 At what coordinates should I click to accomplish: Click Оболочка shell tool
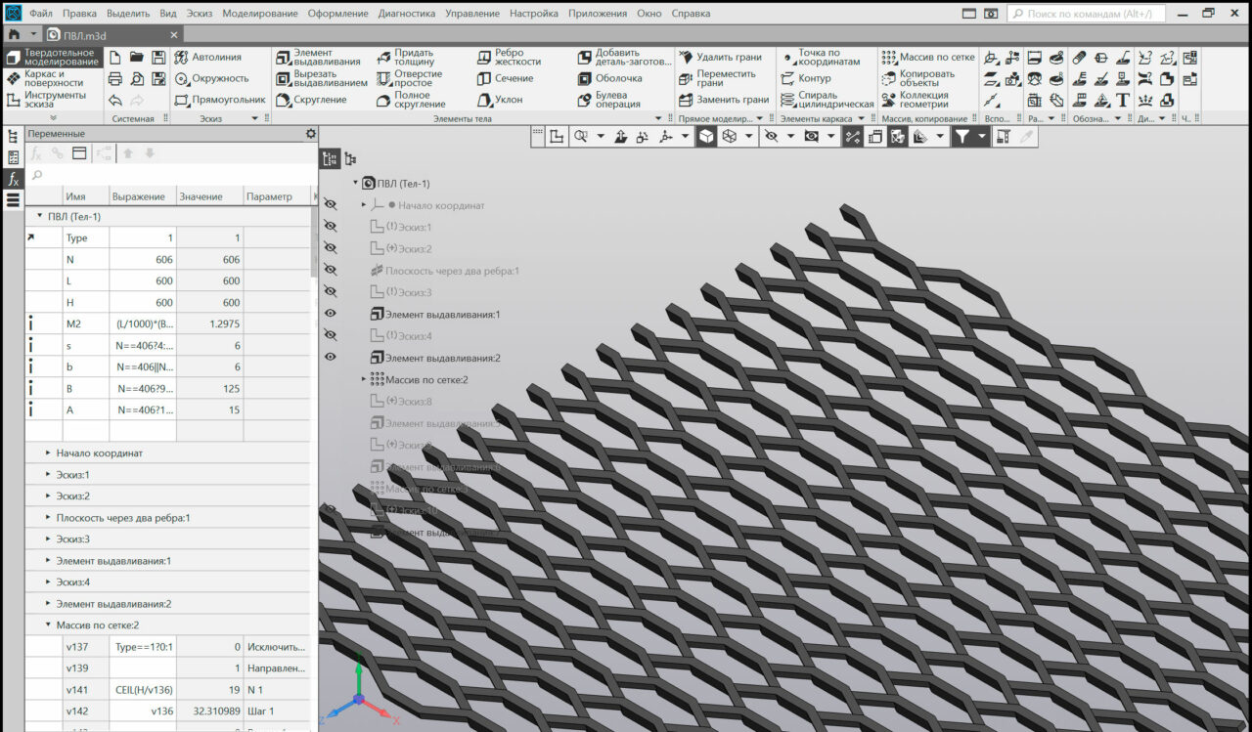click(609, 78)
